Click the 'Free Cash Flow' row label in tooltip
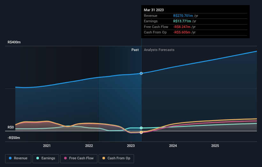Image resolution: width=262 pixels, height=167 pixels. [x=156, y=27]
